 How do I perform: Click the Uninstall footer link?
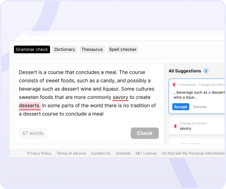[x=123, y=153]
